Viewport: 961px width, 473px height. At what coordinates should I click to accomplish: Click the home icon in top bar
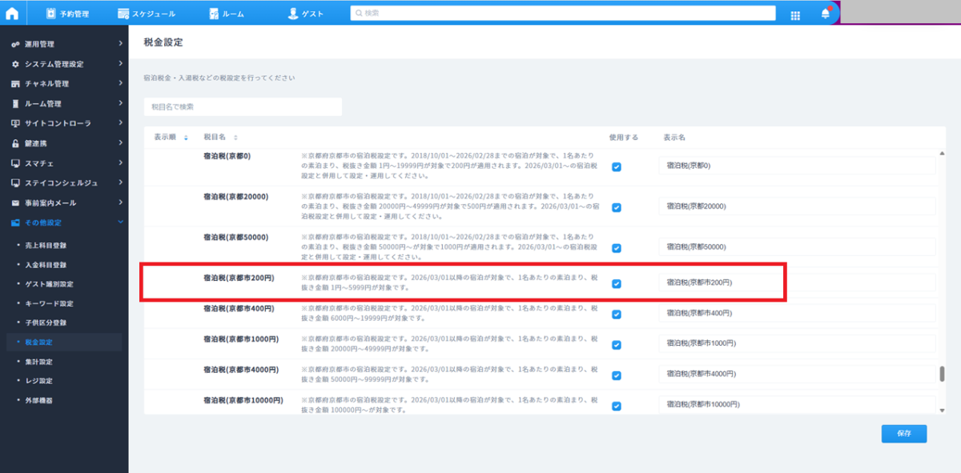pos(13,14)
